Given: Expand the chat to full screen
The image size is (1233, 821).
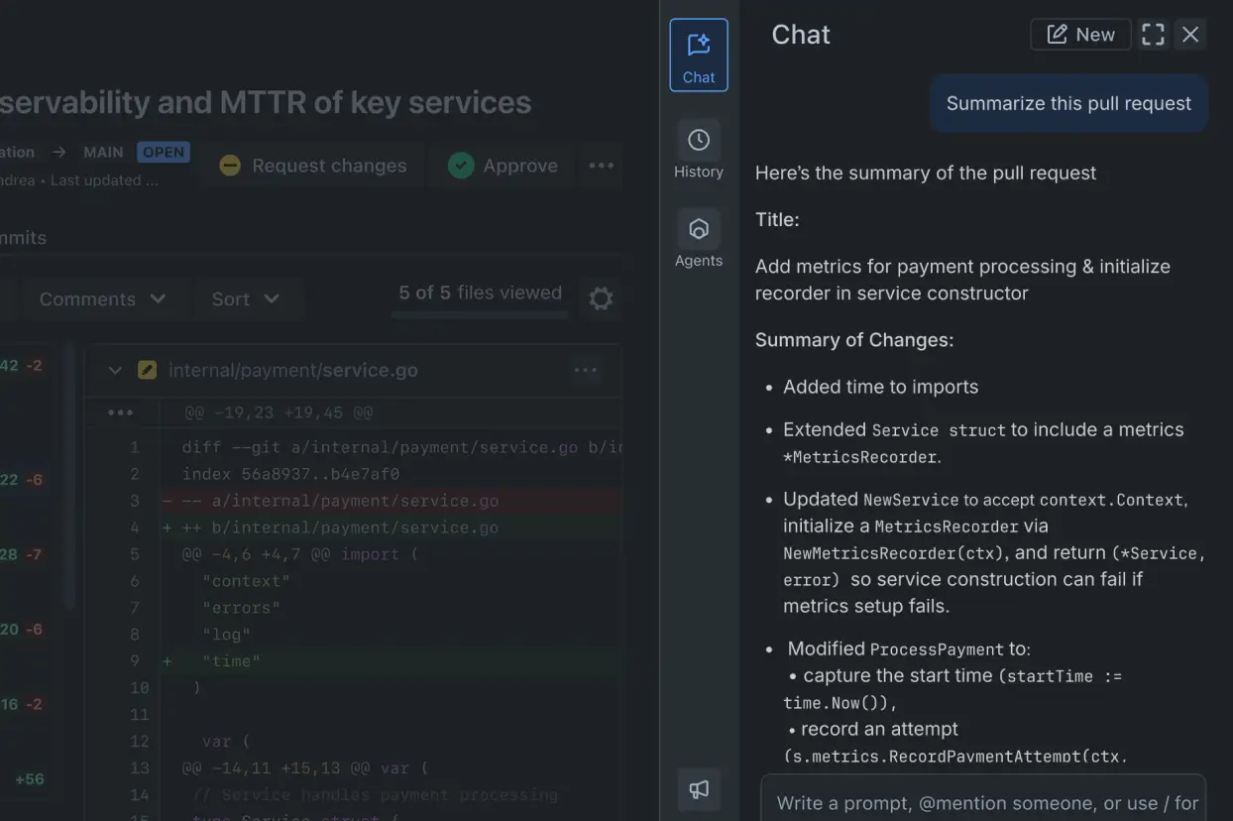Looking at the screenshot, I should coord(1153,35).
